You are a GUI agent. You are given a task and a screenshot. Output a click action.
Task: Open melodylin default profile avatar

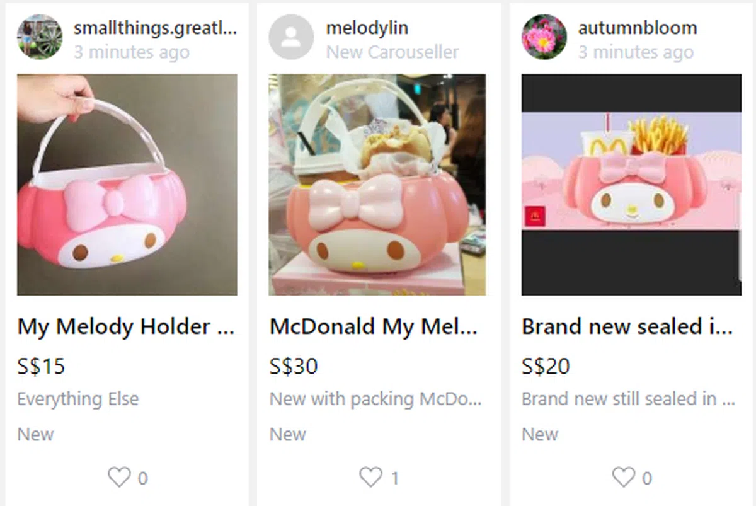pyautogui.click(x=291, y=37)
